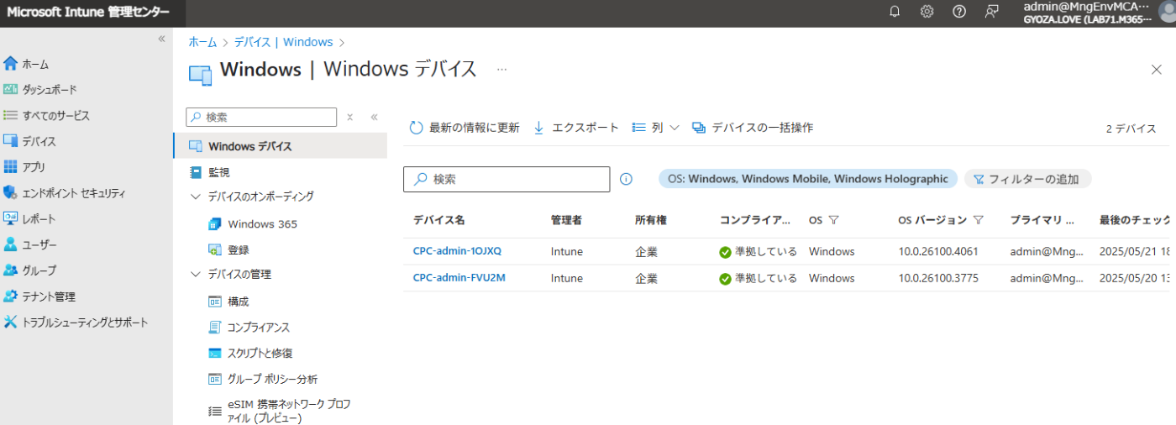The image size is (1176, 425).
Task: Click 2 デバイス count text
Action: (x=1131, y=129)
